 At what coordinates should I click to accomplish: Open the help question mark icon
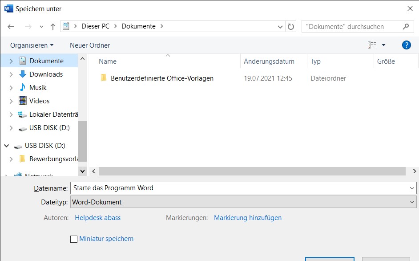click(x=406, y=45)
